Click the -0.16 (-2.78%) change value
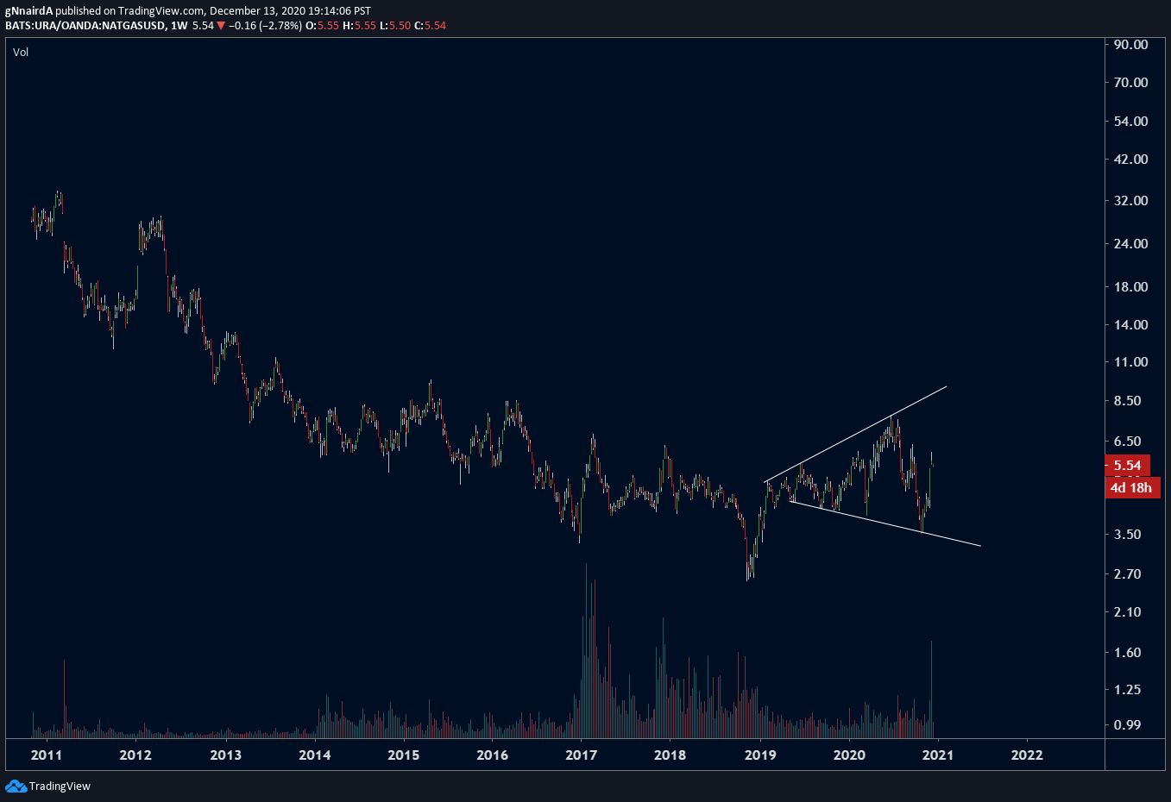This screenshot has width=1171, height=802. click(267, 26)
